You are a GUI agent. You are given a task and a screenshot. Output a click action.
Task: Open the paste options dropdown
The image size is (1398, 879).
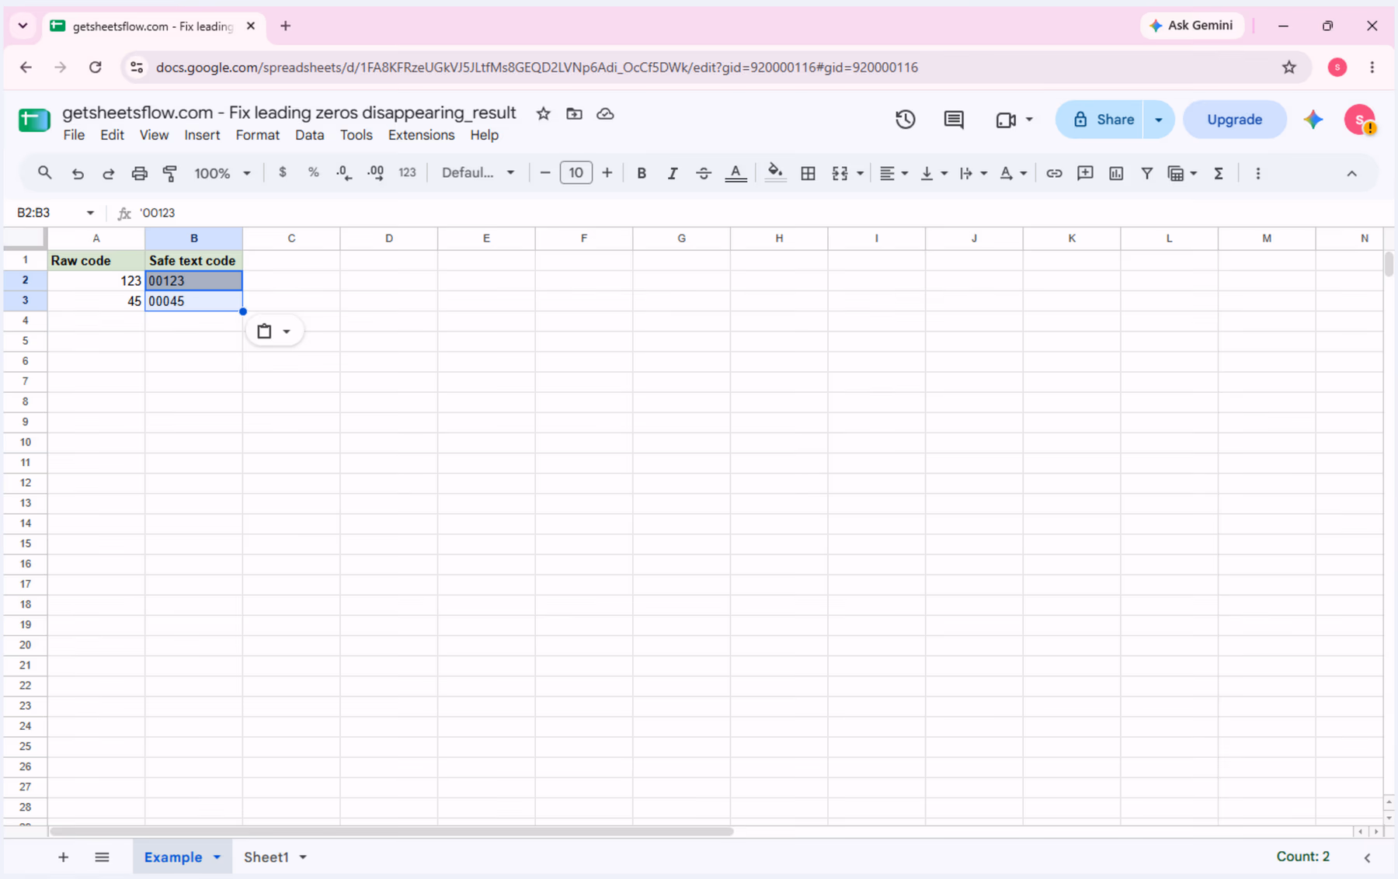274,332
